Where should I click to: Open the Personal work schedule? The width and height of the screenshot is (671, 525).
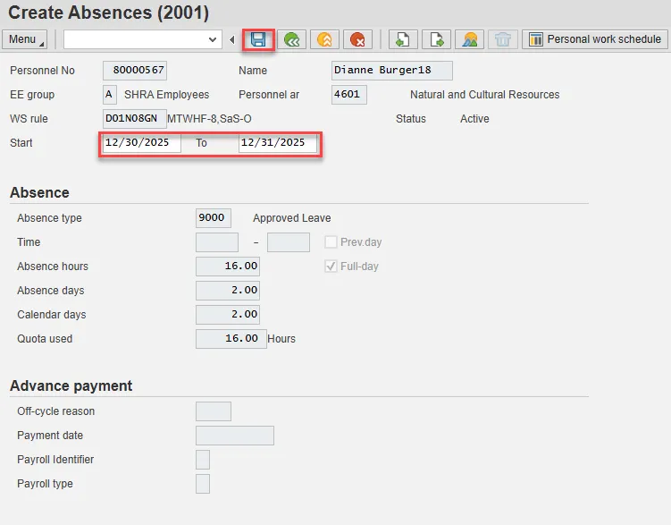[x=595, y=39]
